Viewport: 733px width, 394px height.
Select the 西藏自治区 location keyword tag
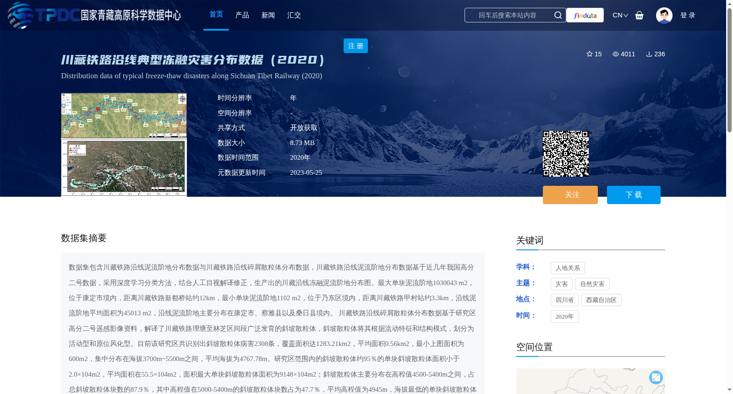click(x=602, y=300)
